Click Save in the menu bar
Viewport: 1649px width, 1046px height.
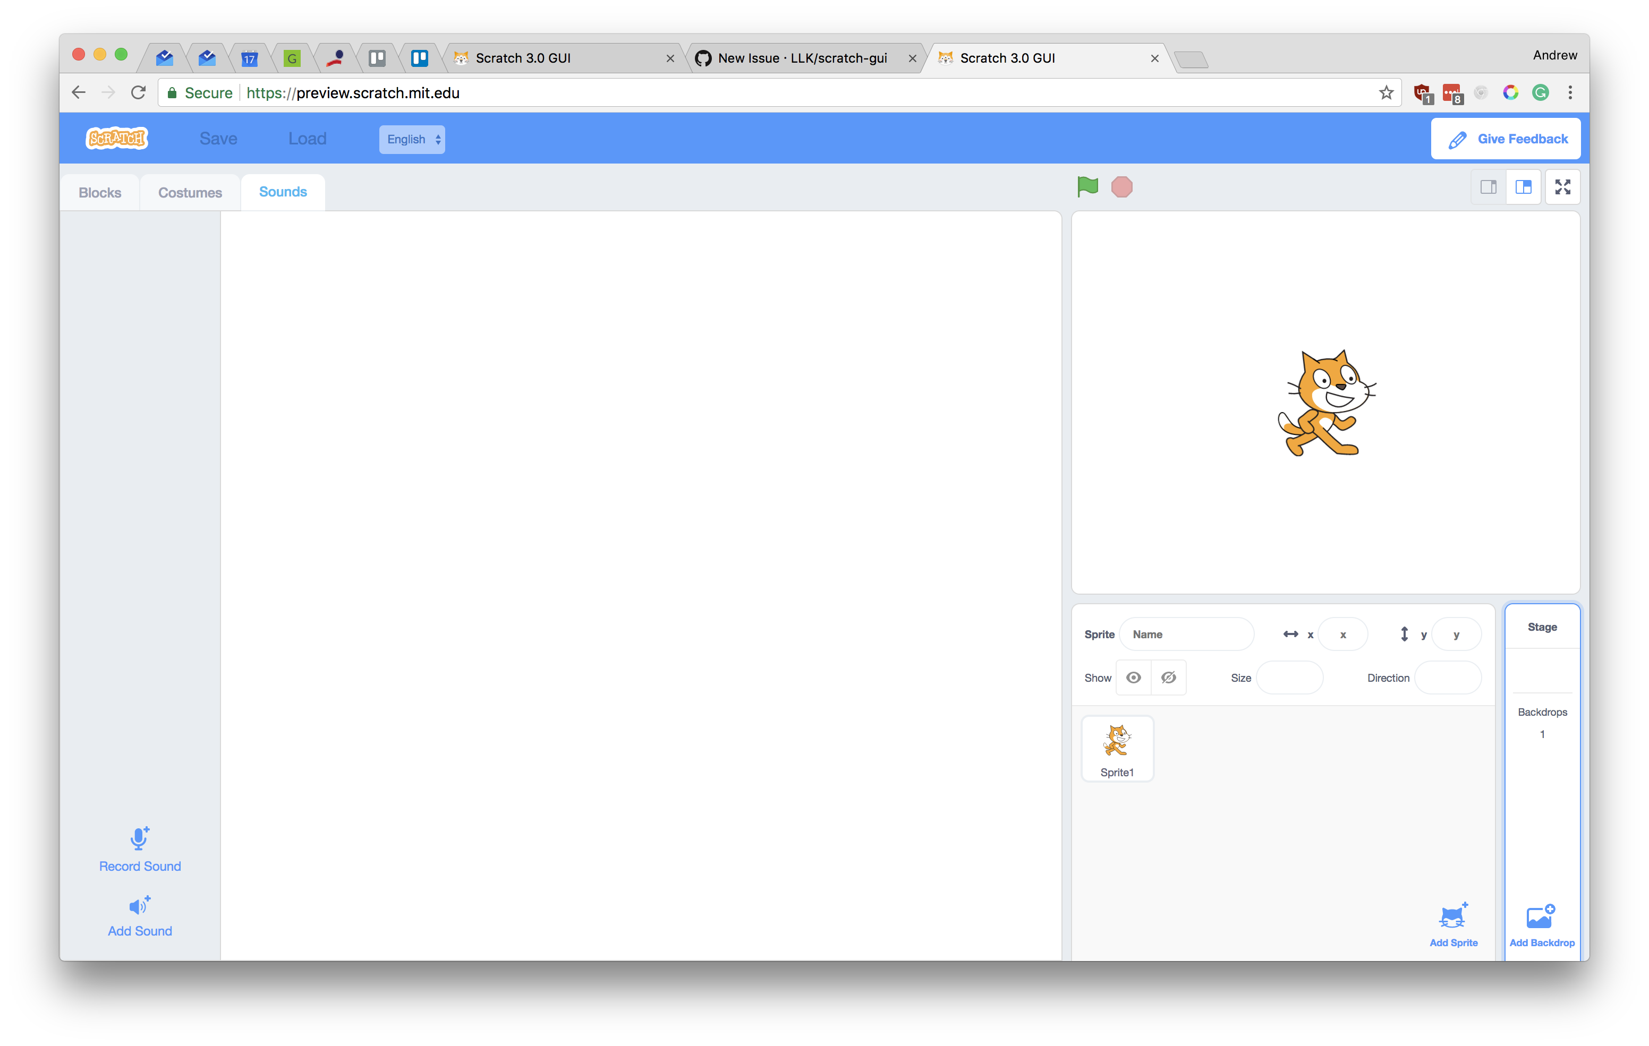(x=218, y=138)
